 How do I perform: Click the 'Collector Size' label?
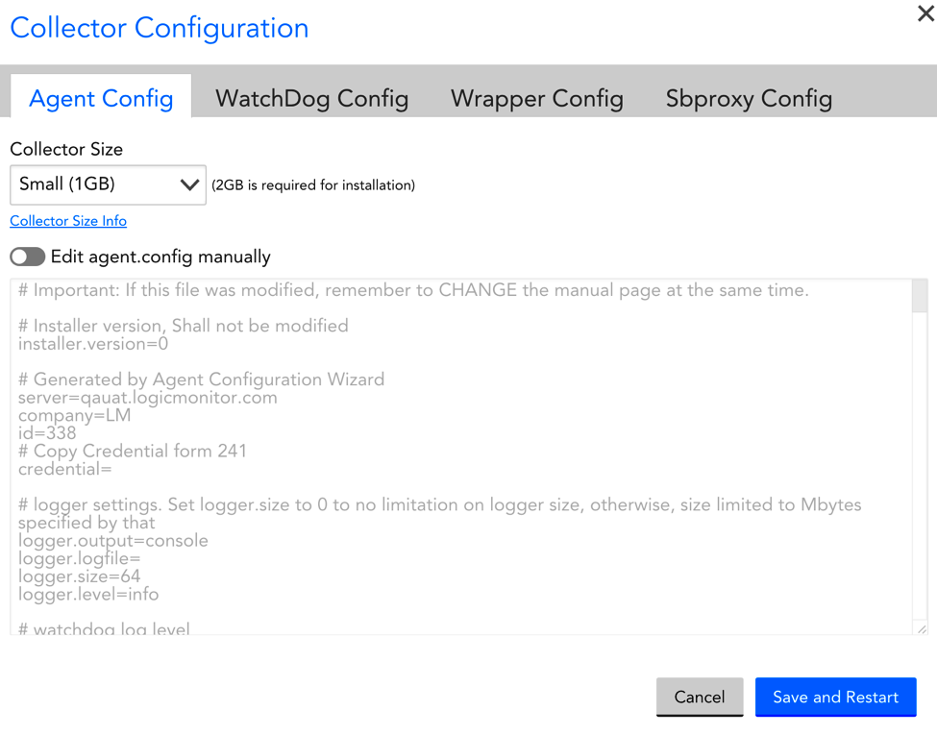click(66, 149)
